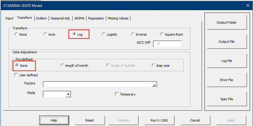253x126 pixels.
Task: Open the Output File
Action: point(227,42)
